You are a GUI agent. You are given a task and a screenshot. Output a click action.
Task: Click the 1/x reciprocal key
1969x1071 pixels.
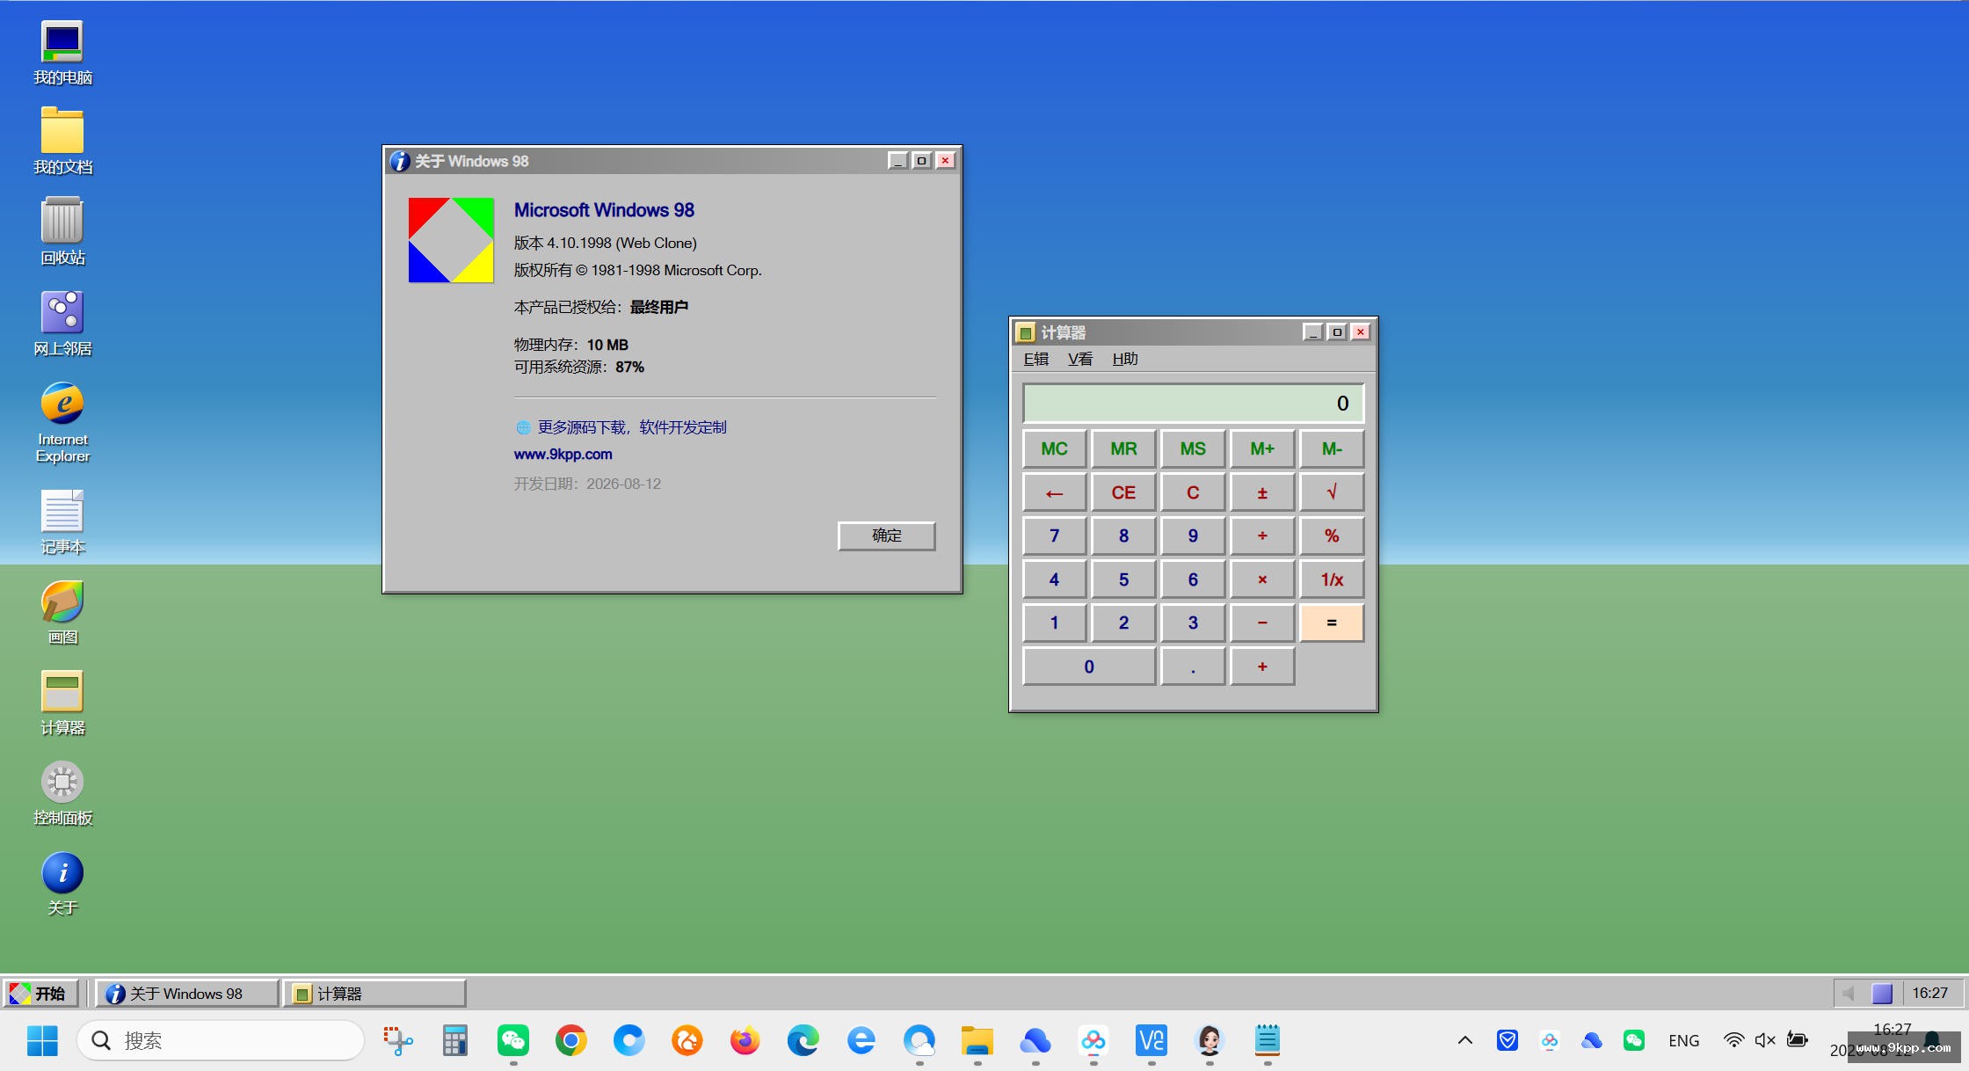tap(1332, 579)
